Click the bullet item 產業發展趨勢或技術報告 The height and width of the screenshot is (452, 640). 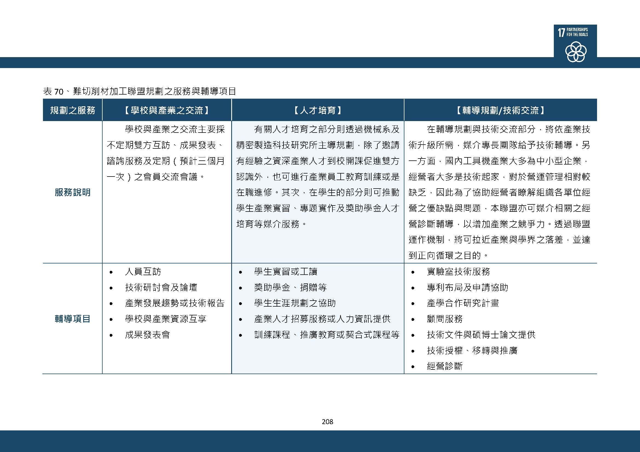[175, 303]
